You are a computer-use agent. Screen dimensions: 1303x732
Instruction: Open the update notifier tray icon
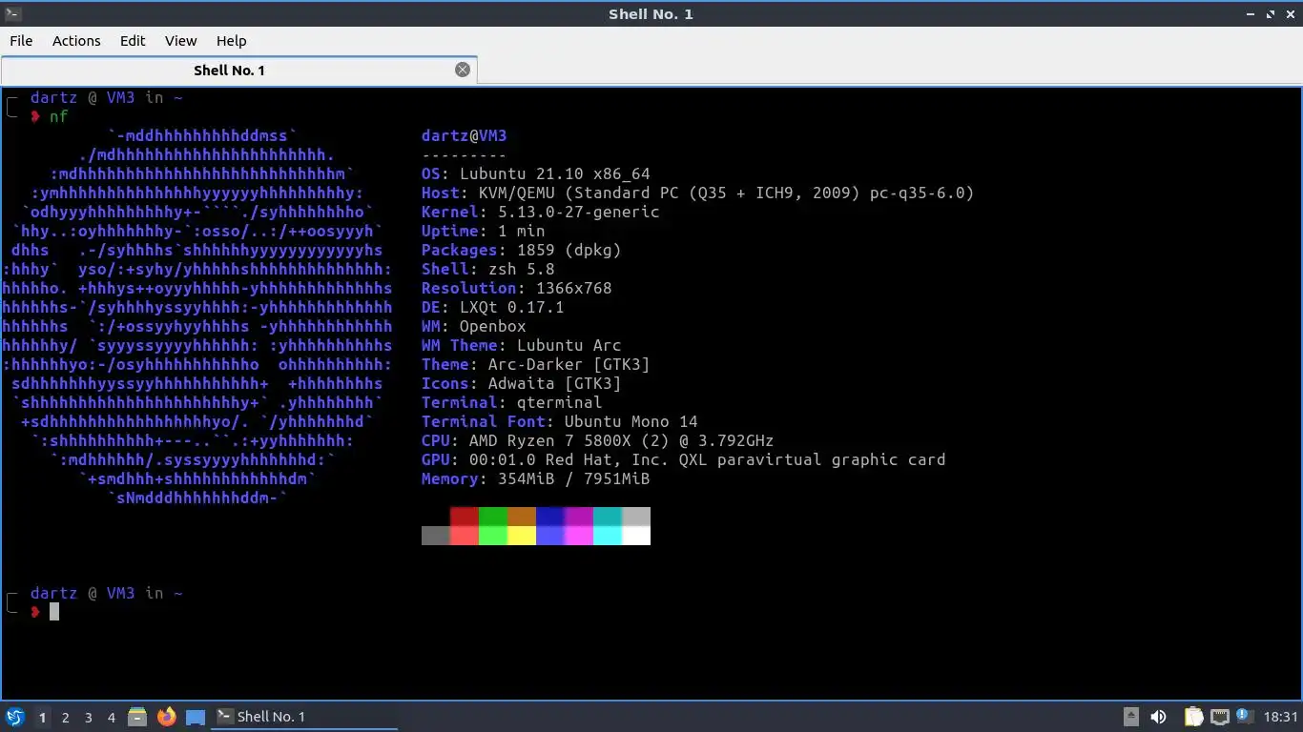click(x=1244, y=716)
